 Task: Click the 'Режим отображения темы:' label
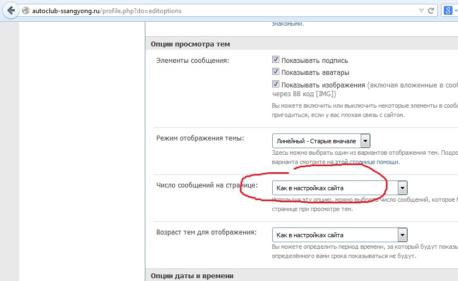pos(200,138)
